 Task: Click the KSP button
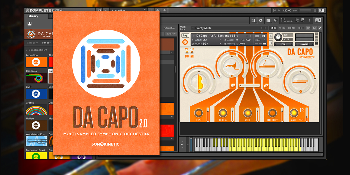point(308,28)
